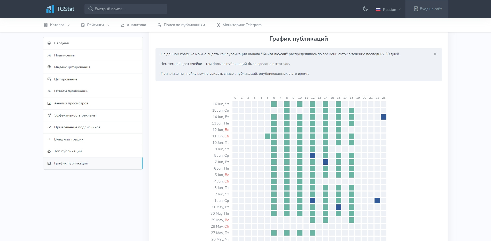491x241 pixels.
Task: Click the Эффективность рекламы rocket icon
Action: click(x=49, y=115)
